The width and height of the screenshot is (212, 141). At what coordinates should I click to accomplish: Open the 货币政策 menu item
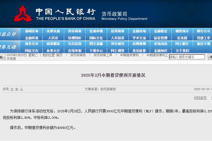pyautogui.click(x=75, y=31)
